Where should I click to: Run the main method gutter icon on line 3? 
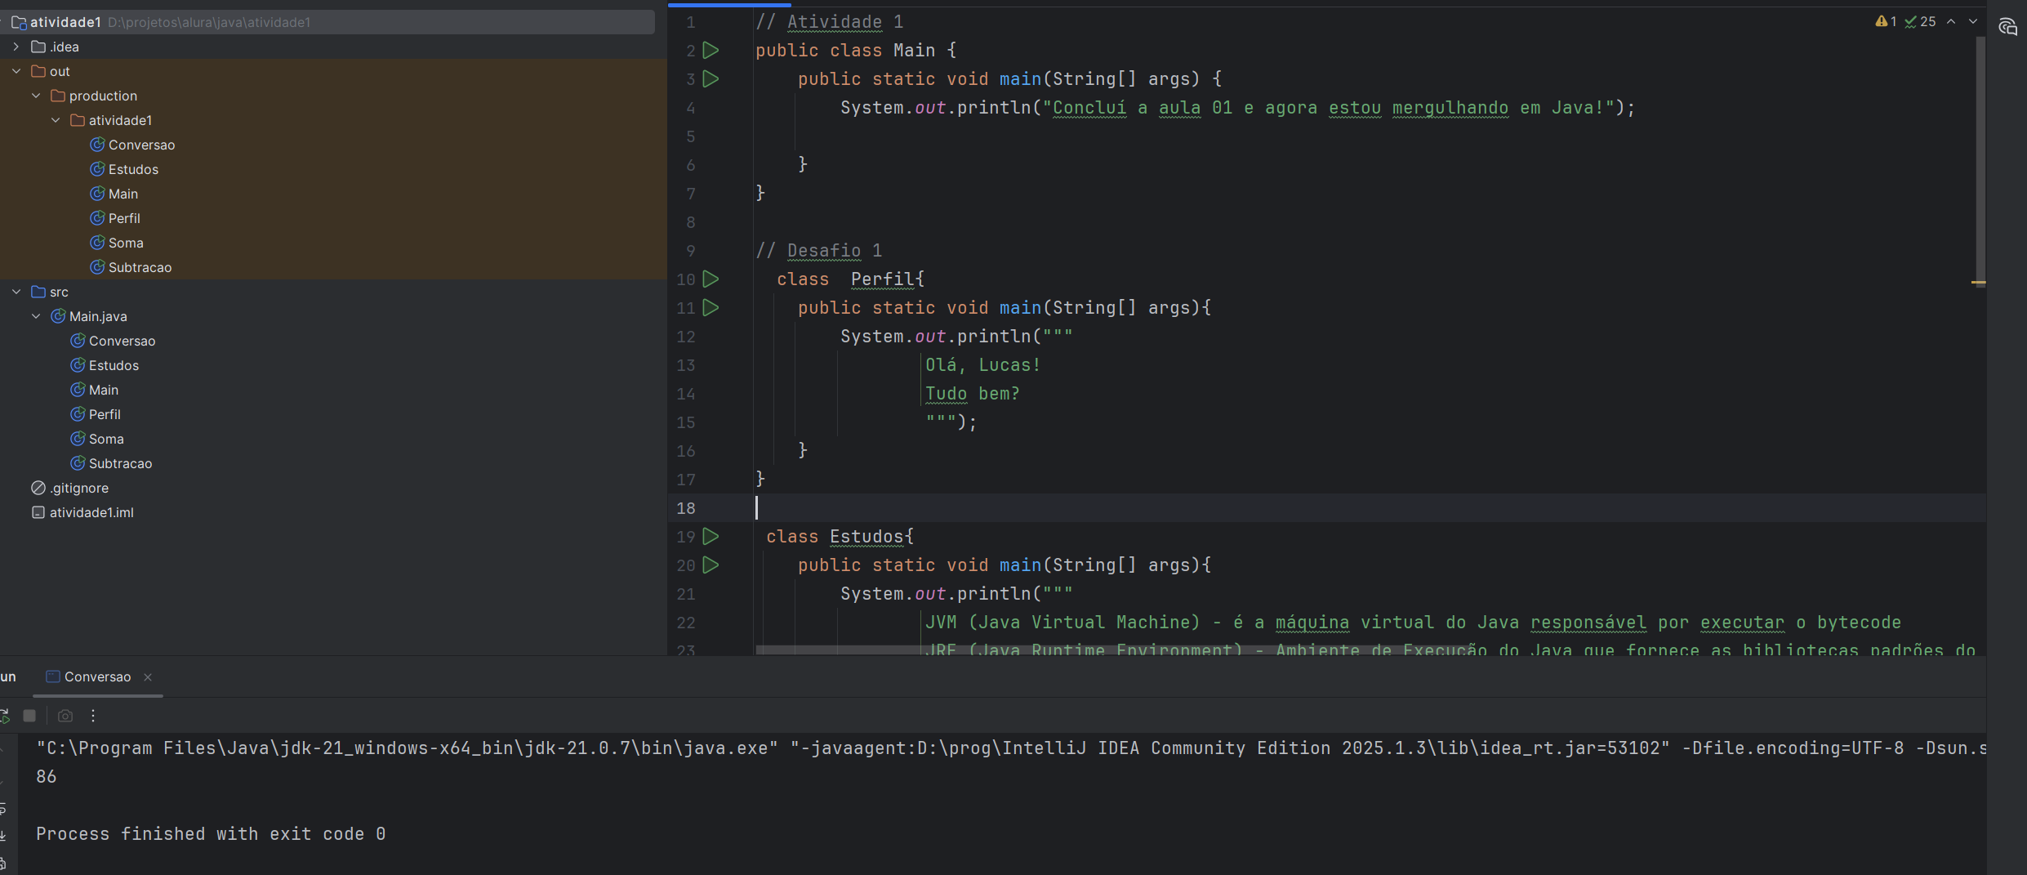pos(711,79)
